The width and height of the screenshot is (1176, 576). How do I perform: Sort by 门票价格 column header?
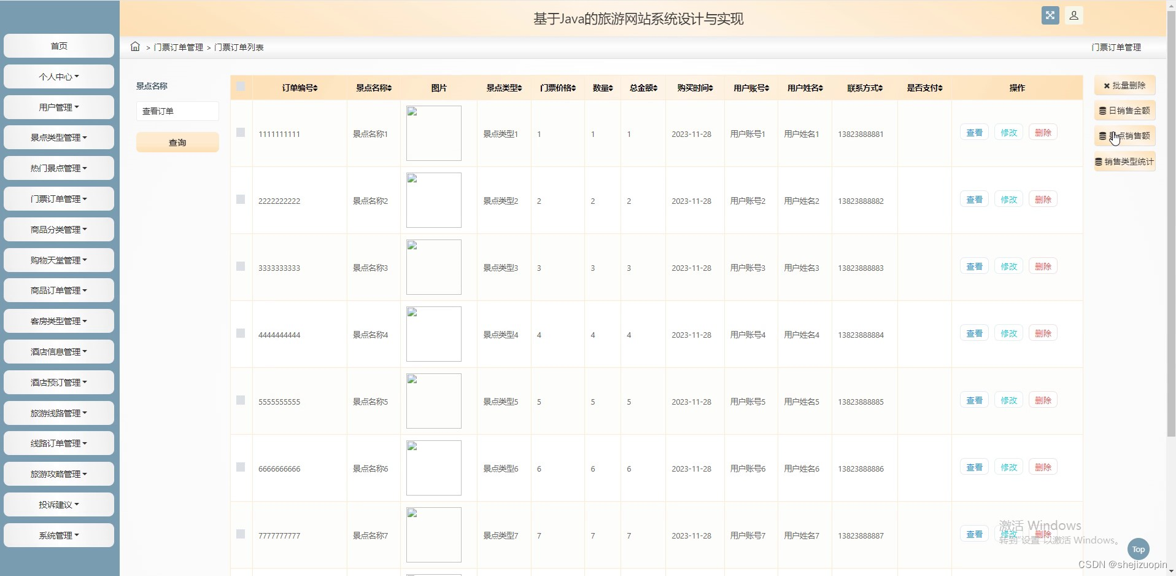pyautogui.click(x=558, y=88)
